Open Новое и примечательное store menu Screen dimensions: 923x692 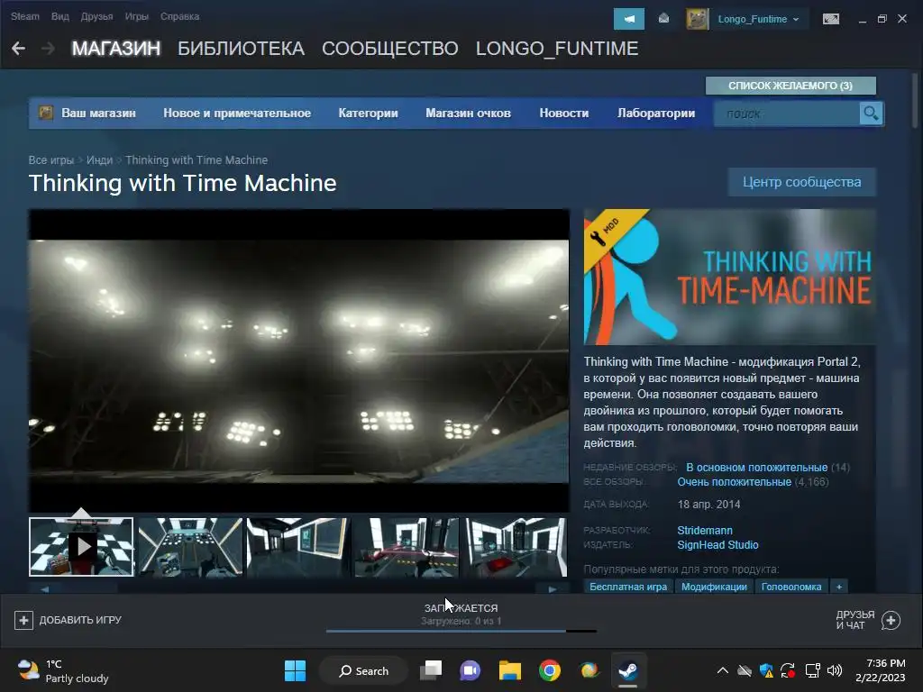coord(237,113)
